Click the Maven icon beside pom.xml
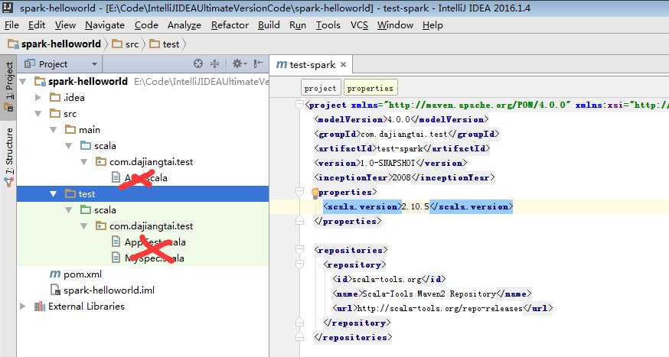Image resolution: width=669 pixels, height=357 pixels. (x=55, y=274)
